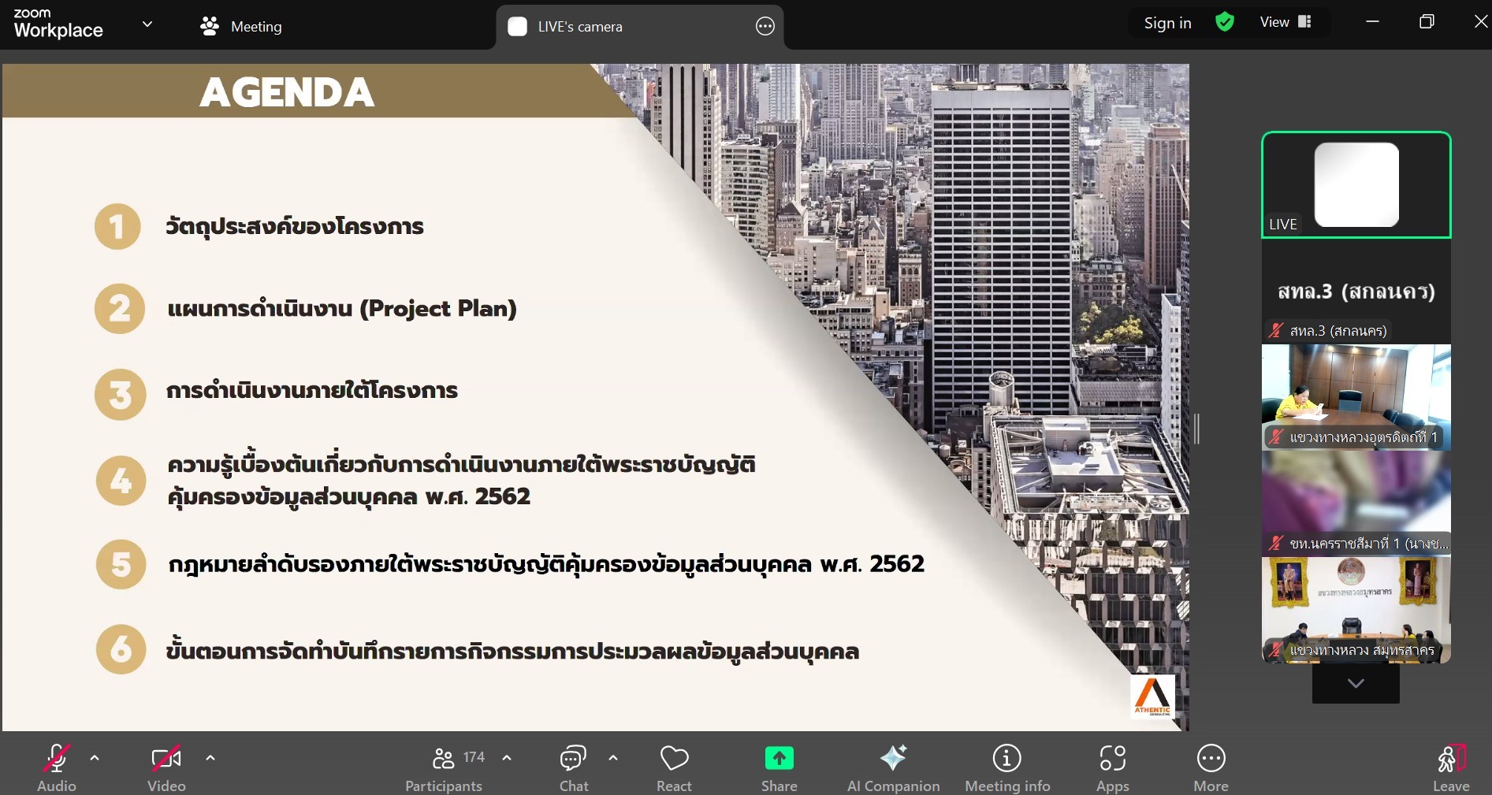Image resolution: width=1492 pixels, height=795 pixels.
Task: Switch to the Meeting tab
Action: 241,27
